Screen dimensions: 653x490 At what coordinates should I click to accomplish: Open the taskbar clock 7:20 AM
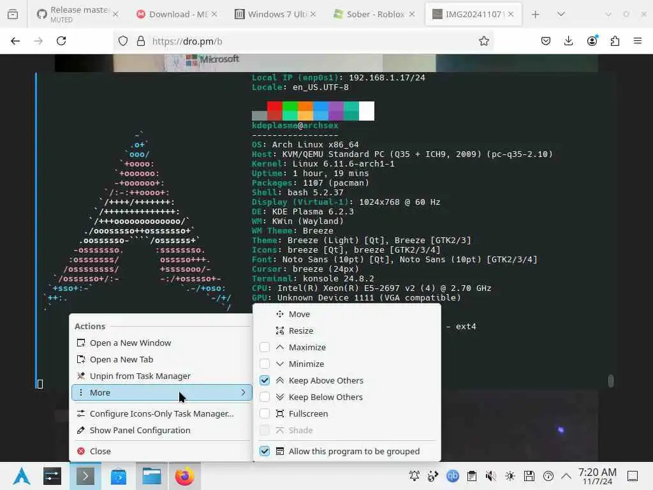[x=597, y=476]
